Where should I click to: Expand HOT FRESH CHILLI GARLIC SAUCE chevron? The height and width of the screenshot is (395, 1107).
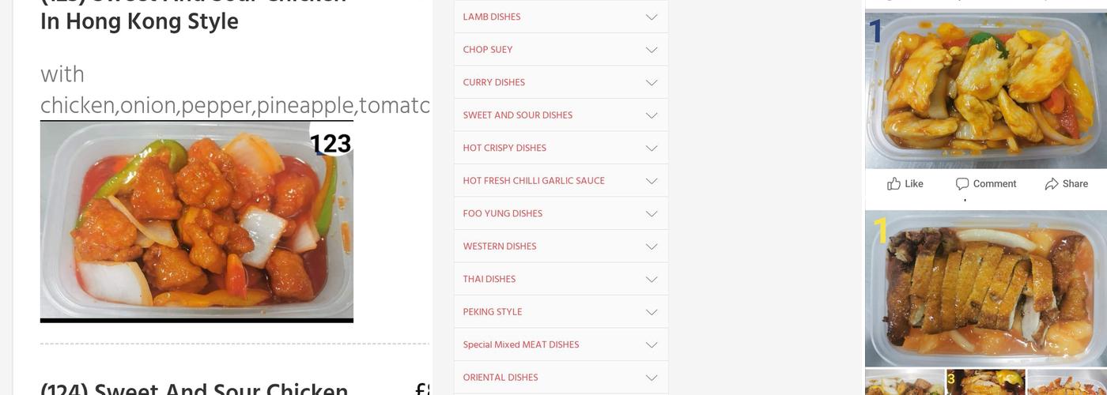click(652, 181)
